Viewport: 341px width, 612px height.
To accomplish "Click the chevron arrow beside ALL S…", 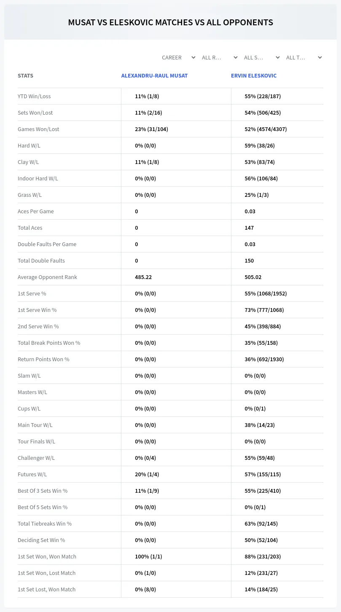I will click(278, 57).
